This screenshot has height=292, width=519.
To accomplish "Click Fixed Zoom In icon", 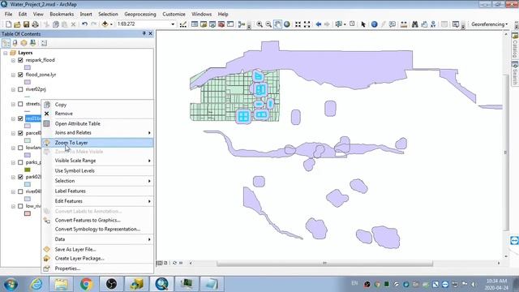I will click(x=298, y=24).
